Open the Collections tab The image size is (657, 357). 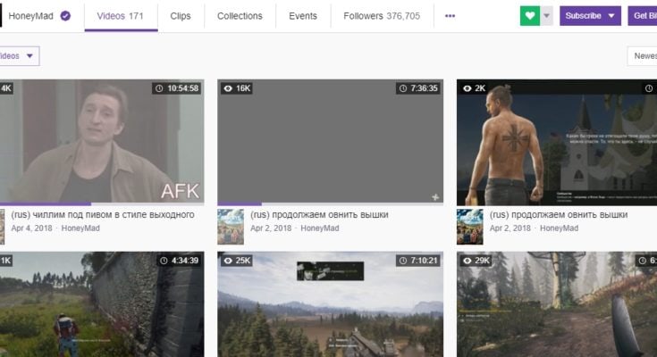[240, 16]
